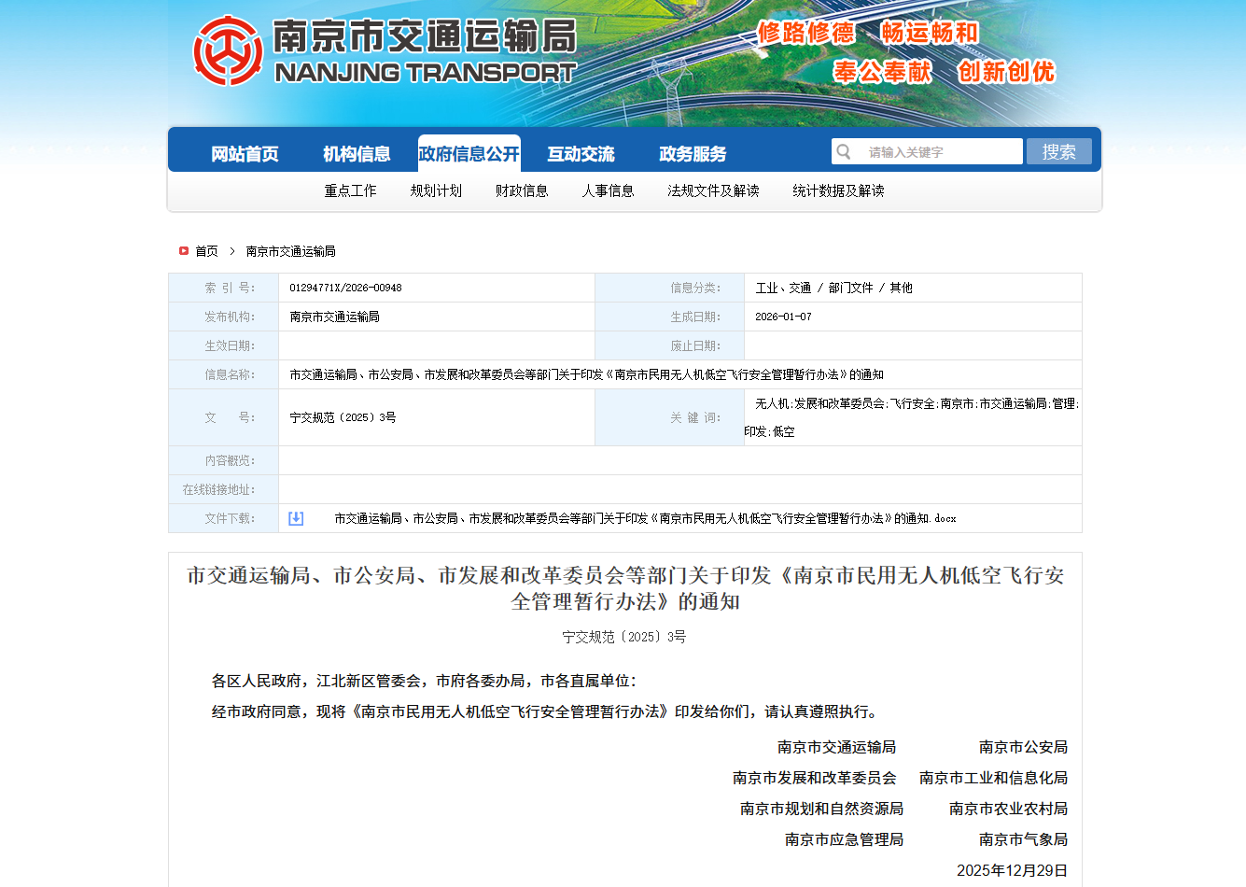Click the 搜索 search button
Image resolution: width=1246 pixels, height=887 pixels.
pyautogui.click(x=1058, y=151)
